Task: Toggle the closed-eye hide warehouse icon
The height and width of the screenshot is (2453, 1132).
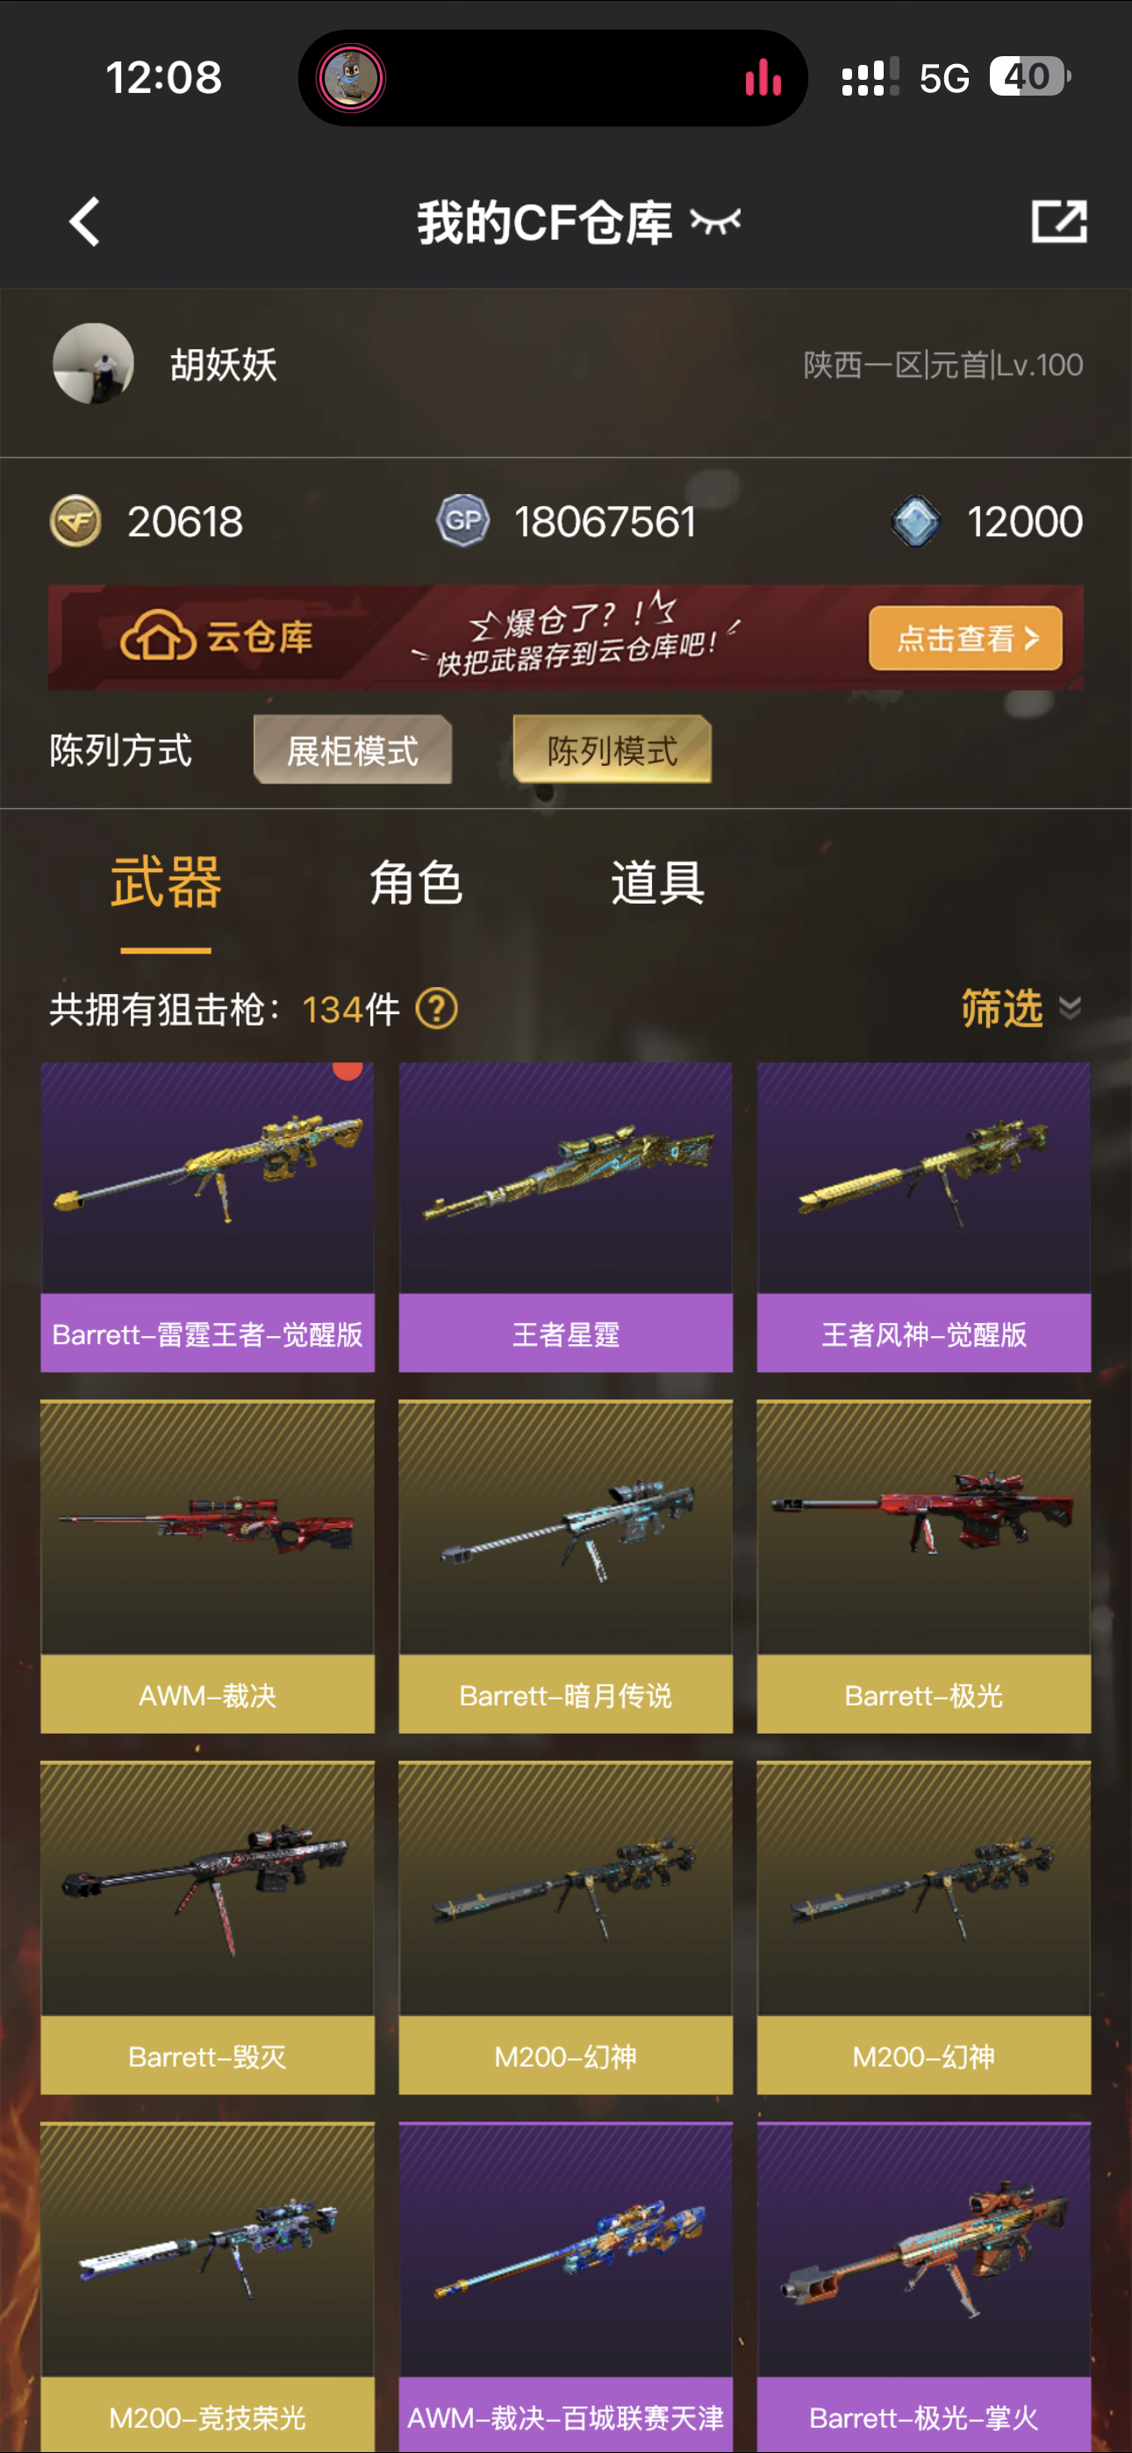Action: click(x=715, y=222)
